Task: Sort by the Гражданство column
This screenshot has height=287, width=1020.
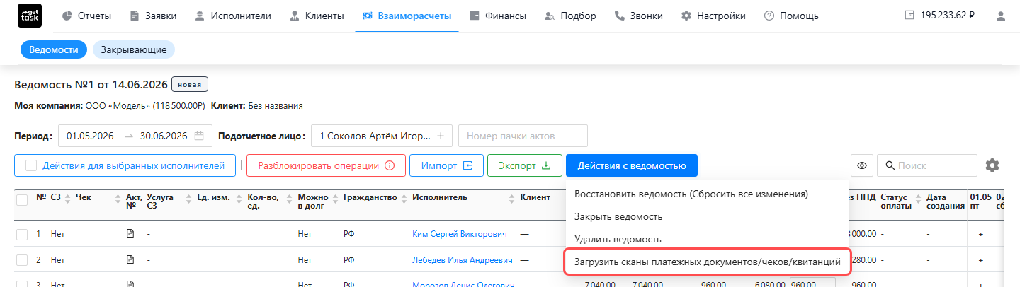Action: (x=404, y=197)
